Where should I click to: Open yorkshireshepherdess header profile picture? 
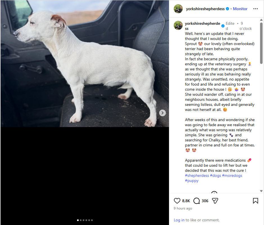click(178, 9)
